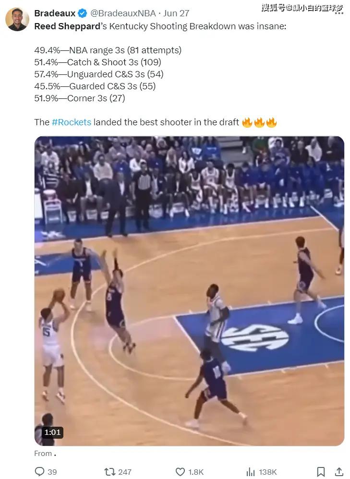Image resolution: width=350 pixels, height=479 pixels.
Task: Open the @BradeauxNBA handle link
Action: point(123,13)
